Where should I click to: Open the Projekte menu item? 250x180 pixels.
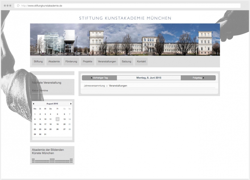coord(88,62)
